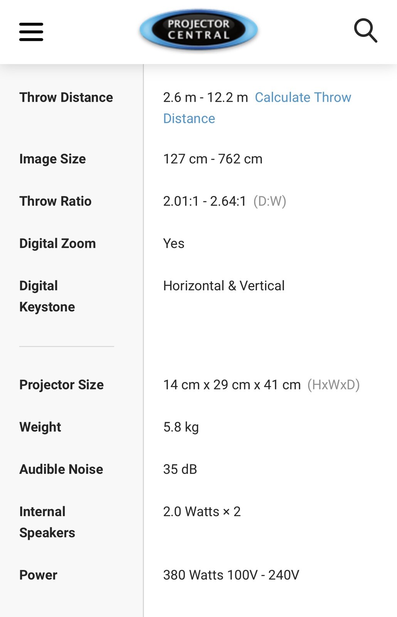Select the 127 cm - 762 cm value
The image size is (397, 617).
[213, 159]
